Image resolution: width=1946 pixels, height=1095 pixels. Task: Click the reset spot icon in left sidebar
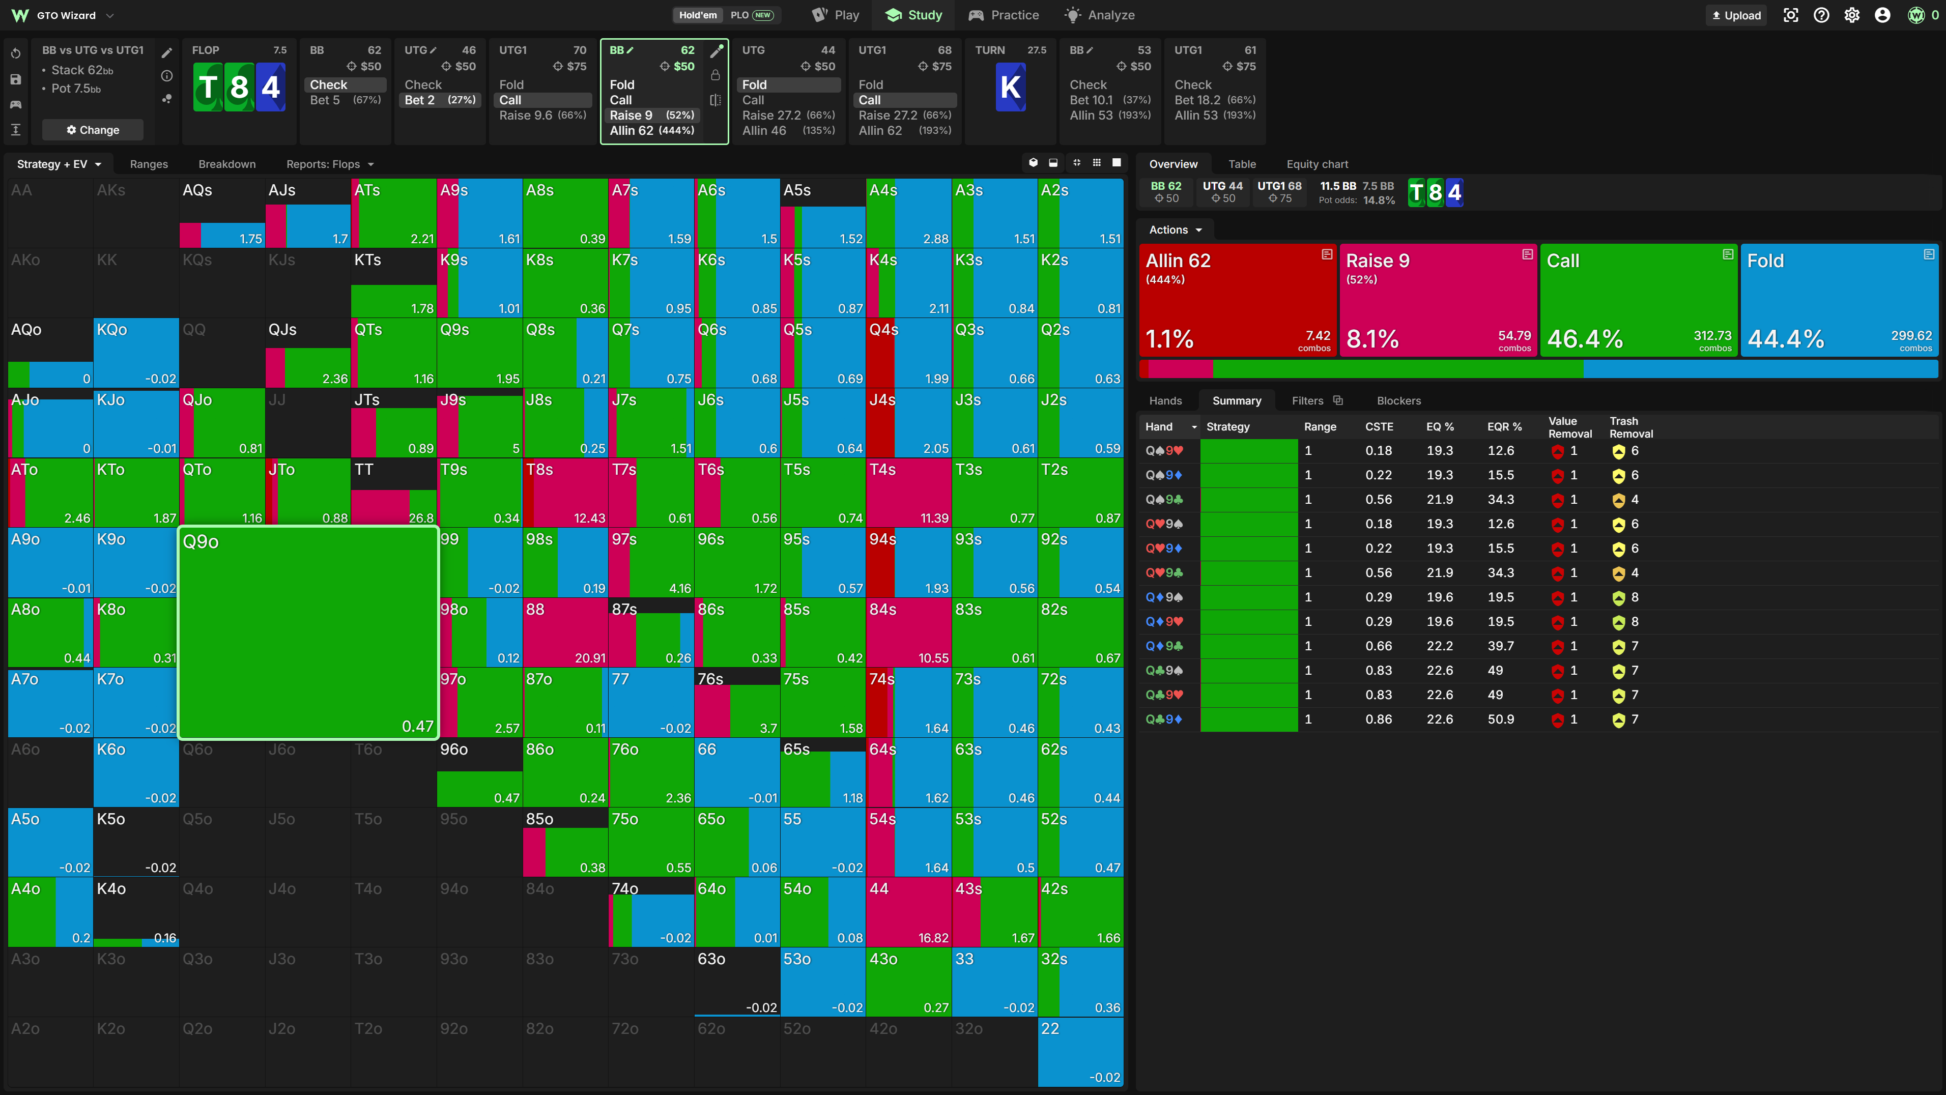click(x=16, y=53)
